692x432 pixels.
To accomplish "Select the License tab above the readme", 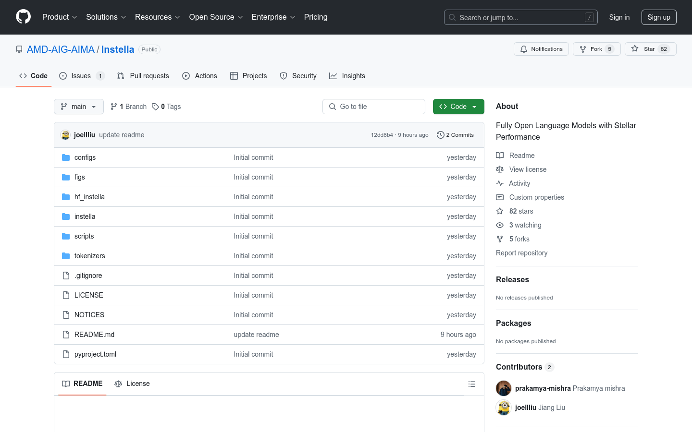I will pos(132,384).
